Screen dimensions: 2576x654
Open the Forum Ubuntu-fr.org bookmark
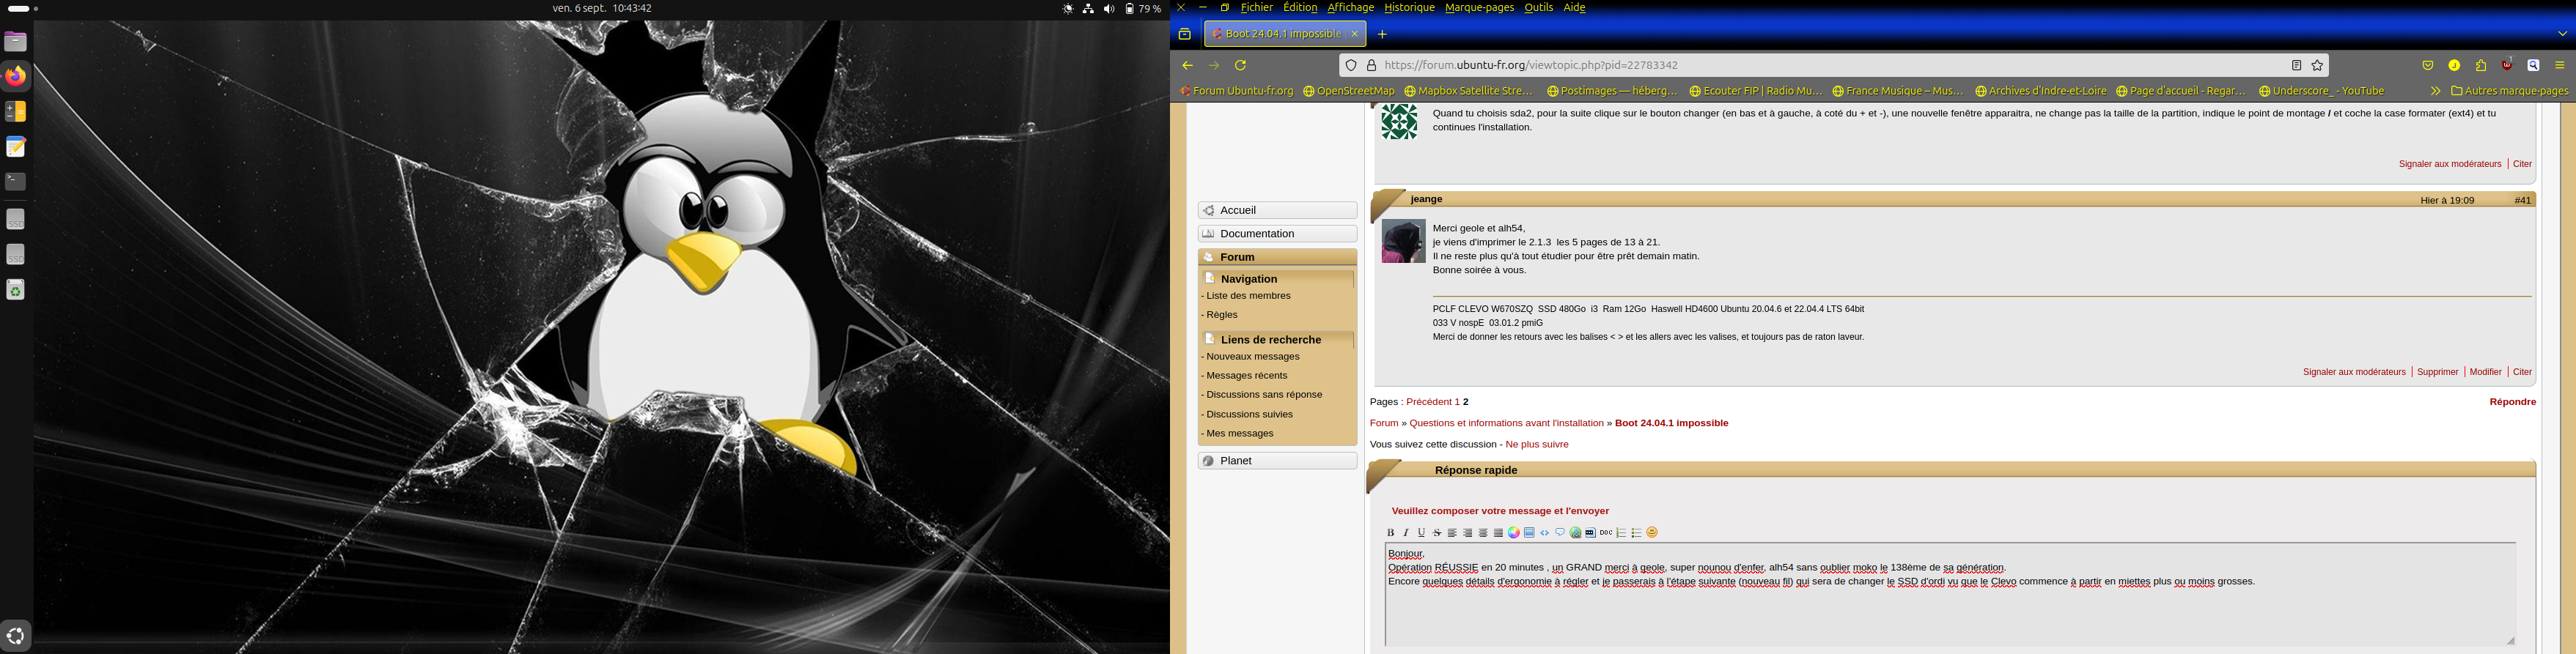[1237, 91]
